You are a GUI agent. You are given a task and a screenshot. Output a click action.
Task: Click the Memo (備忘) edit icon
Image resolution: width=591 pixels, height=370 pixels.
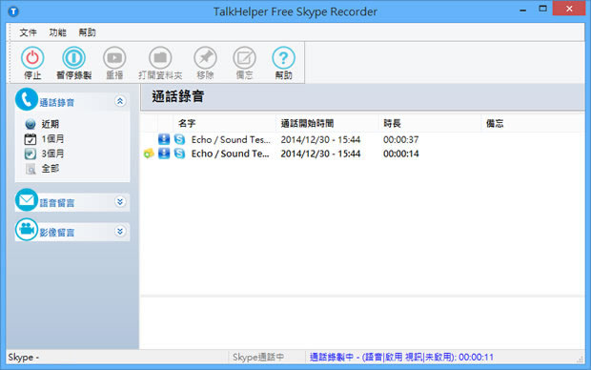tap(244, 58)
